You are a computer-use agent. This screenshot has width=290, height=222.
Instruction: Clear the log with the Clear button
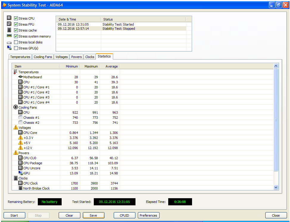coord(69,215)
